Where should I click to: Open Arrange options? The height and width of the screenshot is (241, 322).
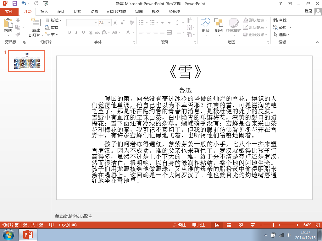coord(219,28)
